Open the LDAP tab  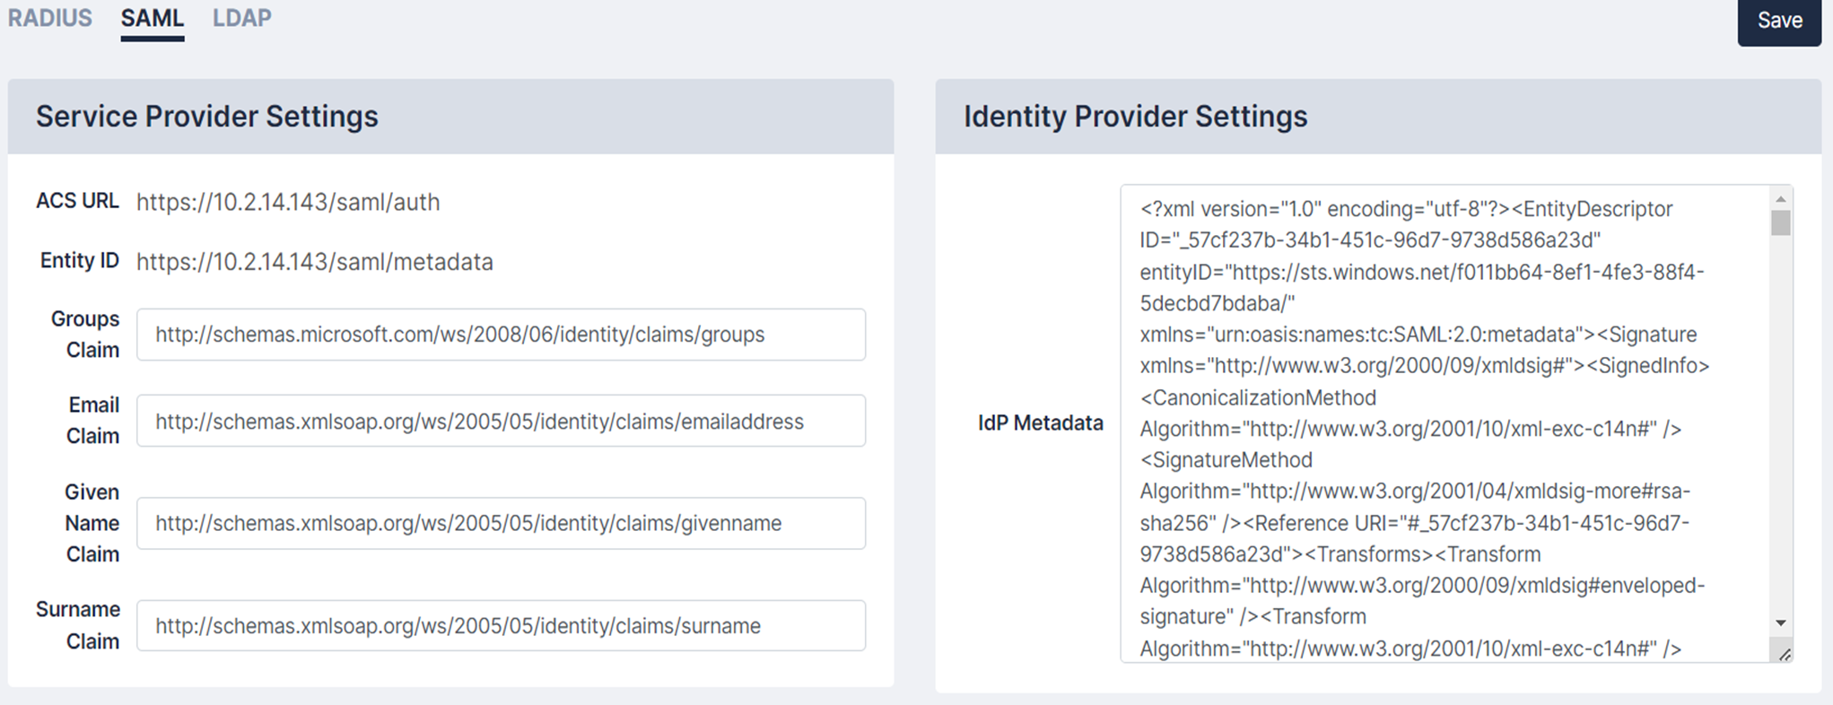tap(242, 19)
